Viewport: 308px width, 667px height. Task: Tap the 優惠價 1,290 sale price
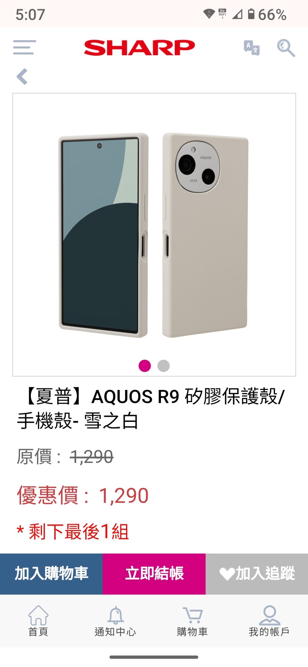point(83,495)
